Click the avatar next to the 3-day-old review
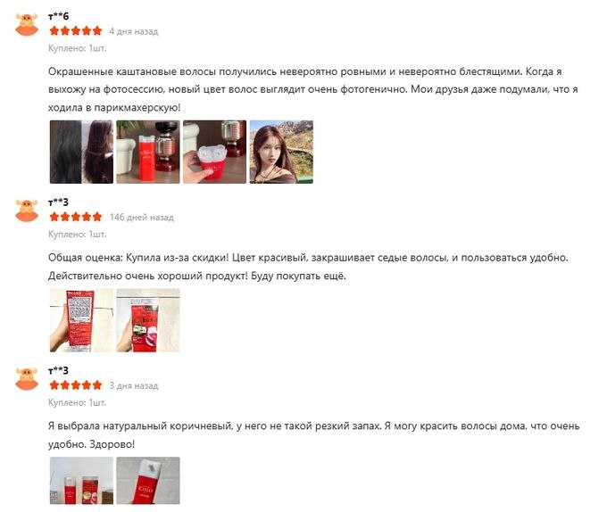The height and width of the screenshot is (512, 607). tap(27, 378)
